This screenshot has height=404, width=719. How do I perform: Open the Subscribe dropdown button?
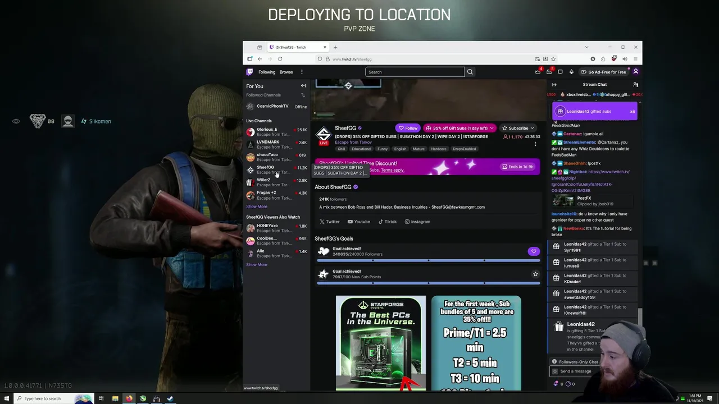[x=518, y=128]
